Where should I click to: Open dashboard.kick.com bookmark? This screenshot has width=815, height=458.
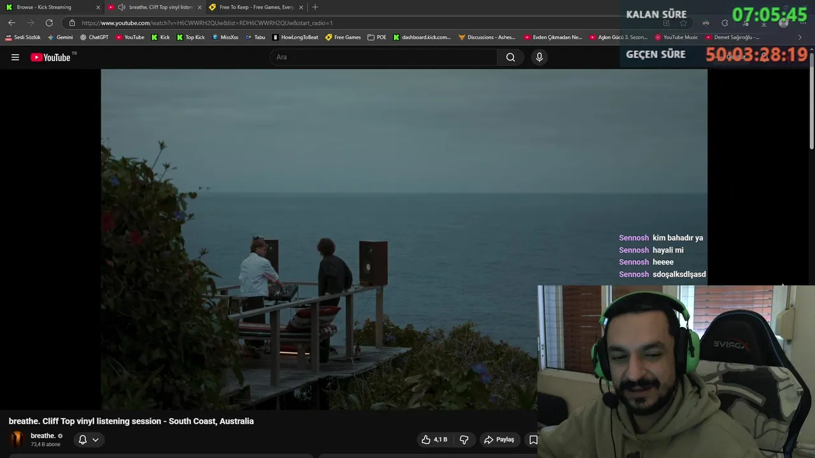(422, 38)
